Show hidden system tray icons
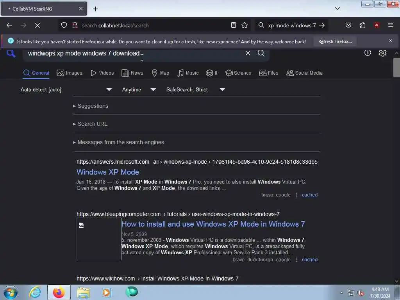Screen dimensions: 400x300 (341, 293)
